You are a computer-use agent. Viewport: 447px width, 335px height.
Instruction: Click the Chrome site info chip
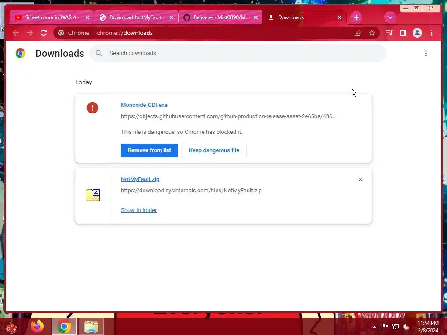[73, 33]
